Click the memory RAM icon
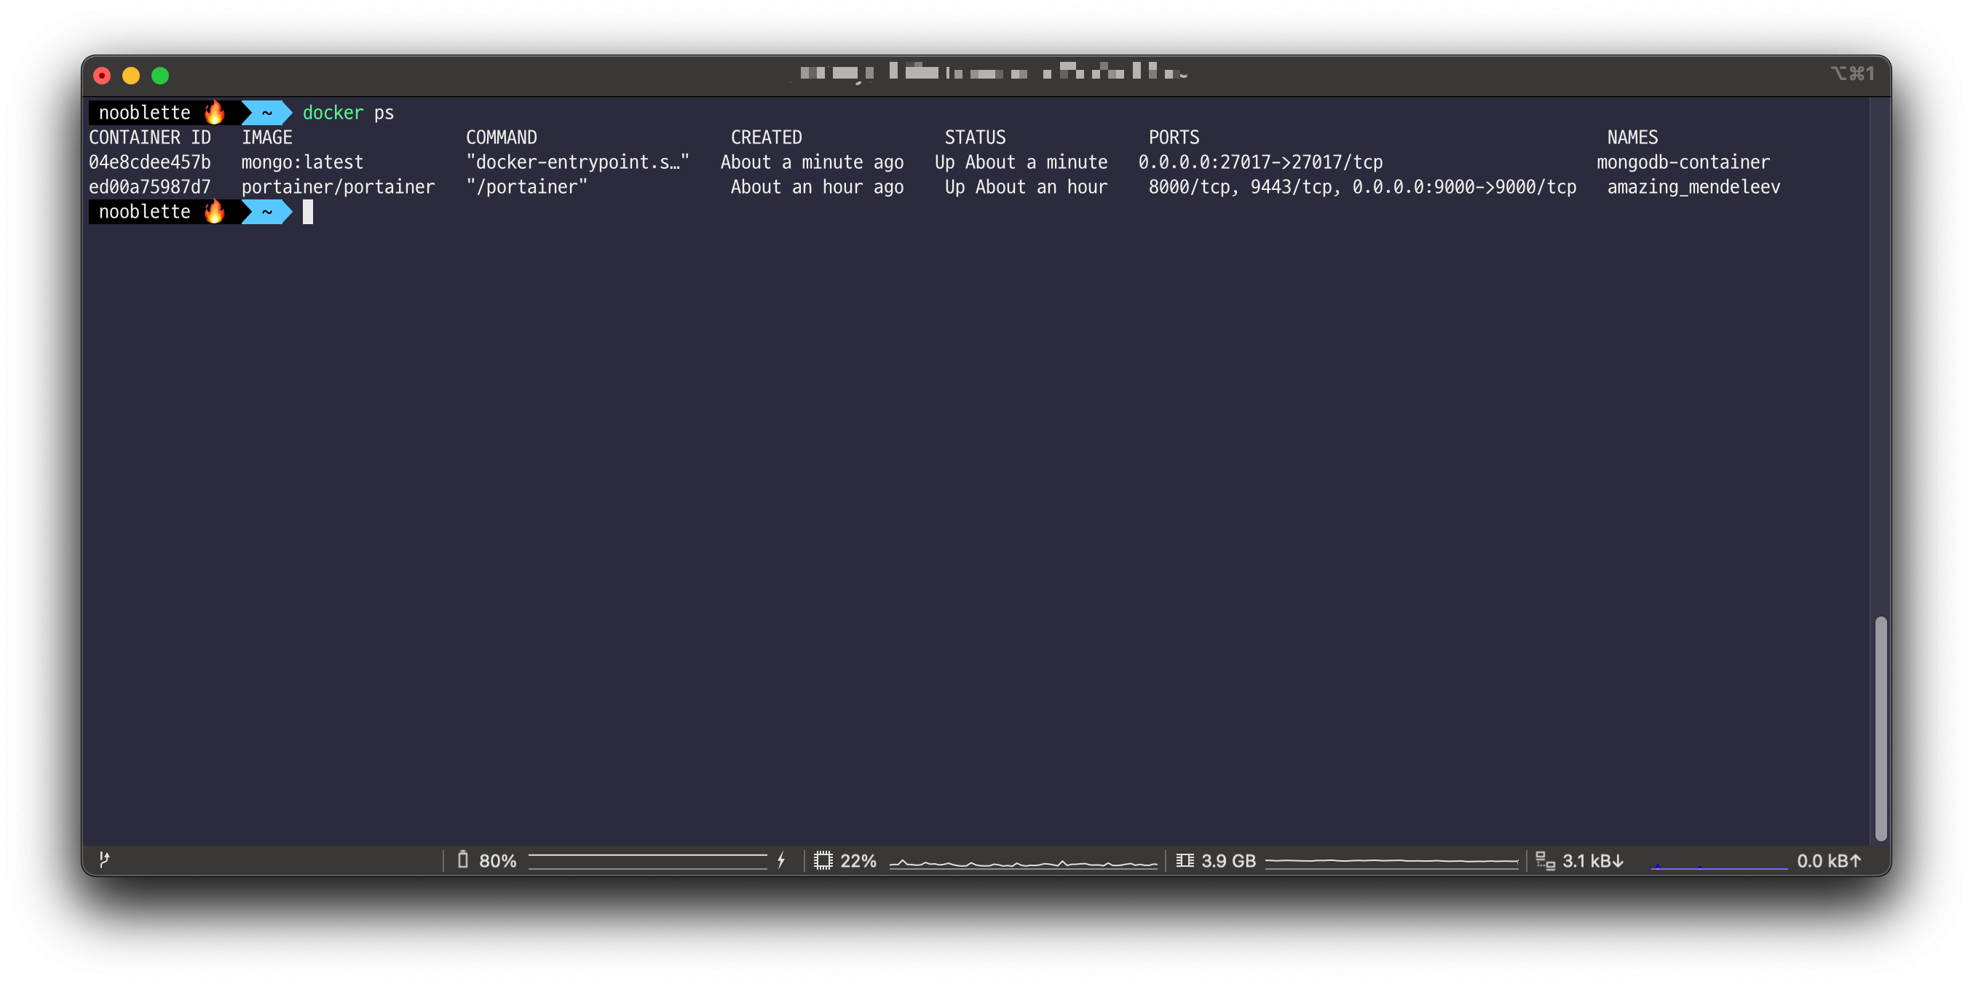This screenshot has height=984, width=1973. pyautogui.click(x=1184, y=860)
